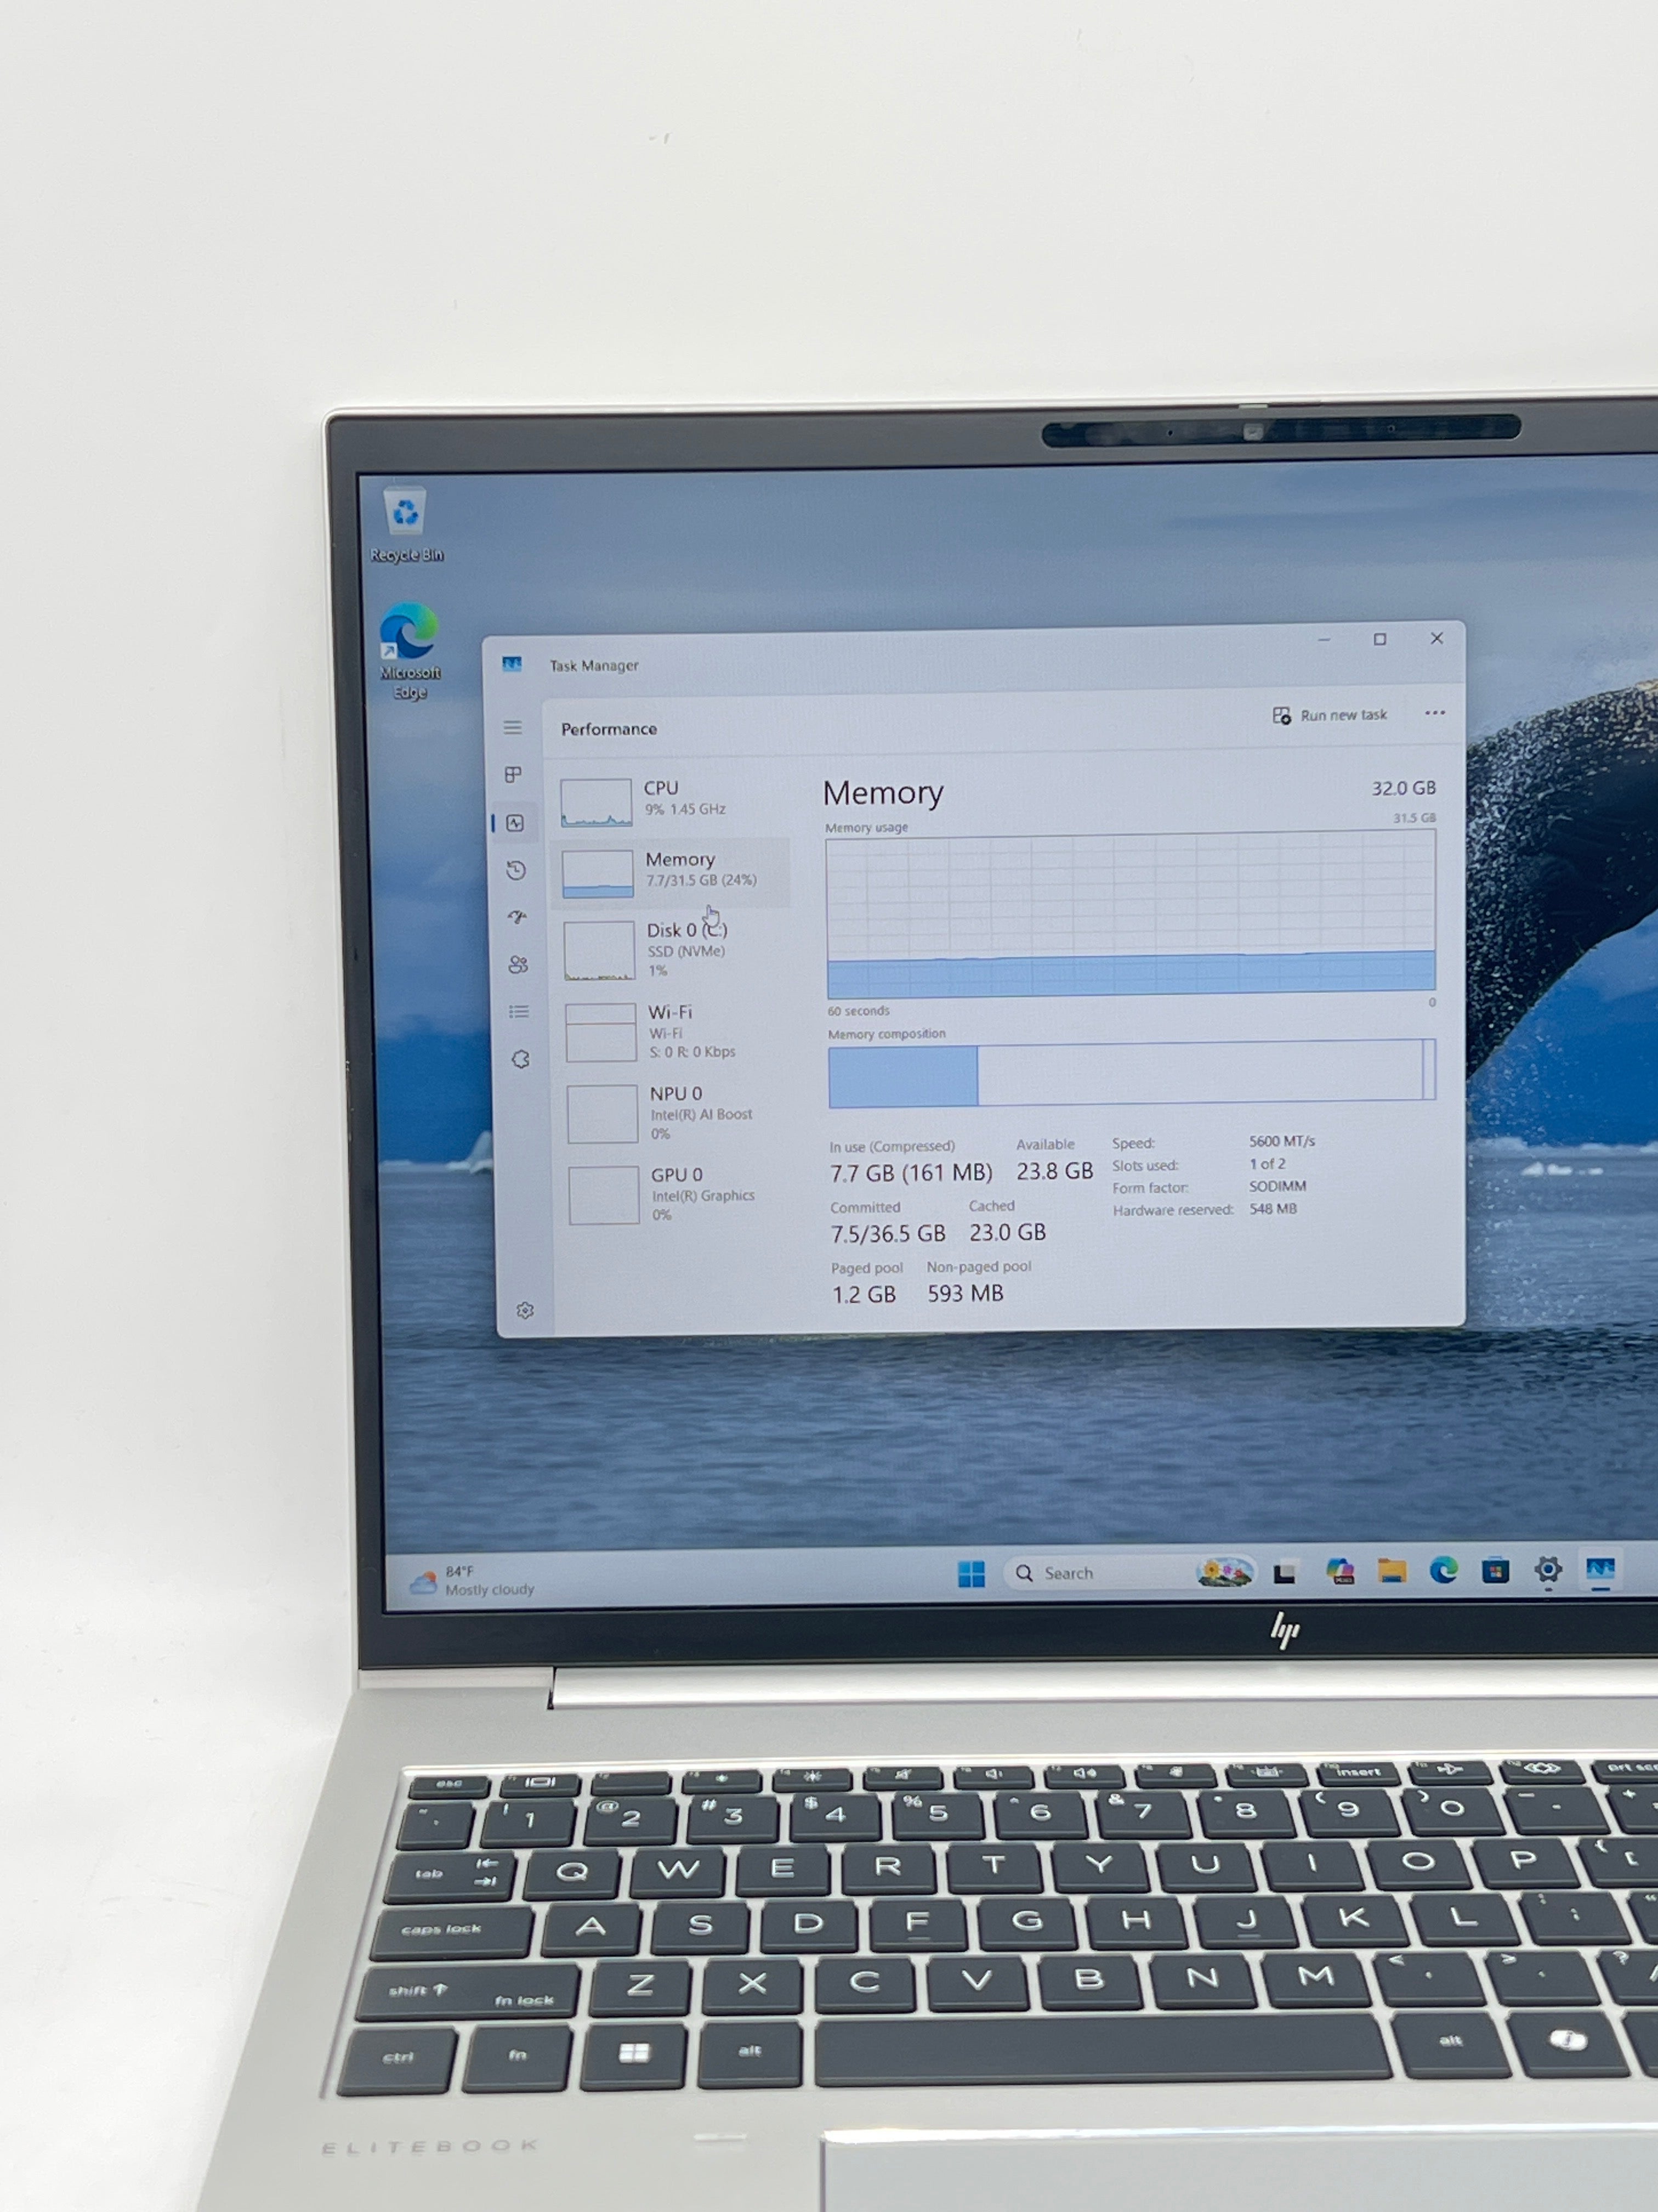Select the Microsoft Edge desktop shortcut
1658x2212 pixels.
coord(409,651)
